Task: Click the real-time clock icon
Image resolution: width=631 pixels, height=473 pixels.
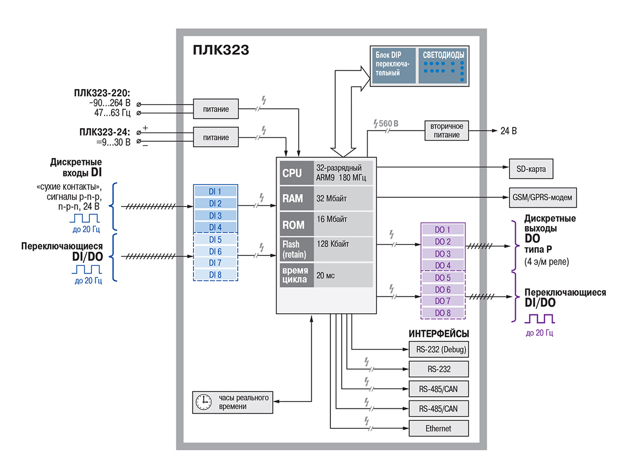Action: pyautogui.click(x=203, y=402)
